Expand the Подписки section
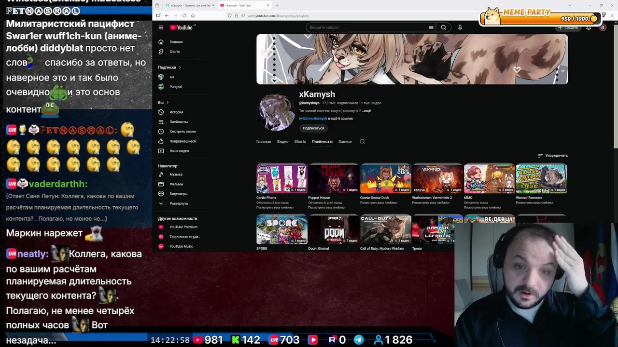Screen dimensions: 618x347 169,67
